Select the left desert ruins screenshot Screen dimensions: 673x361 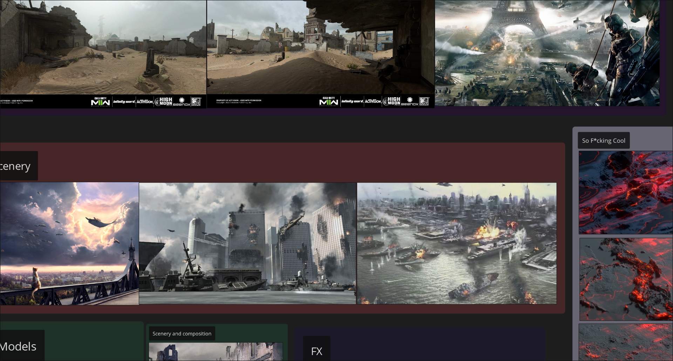coord(103,54)
